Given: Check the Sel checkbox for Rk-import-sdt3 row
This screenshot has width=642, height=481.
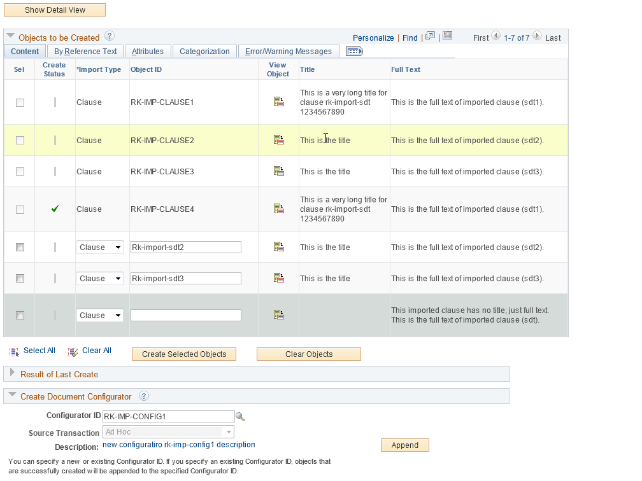Looking at the screenshot, I should 19,278.
